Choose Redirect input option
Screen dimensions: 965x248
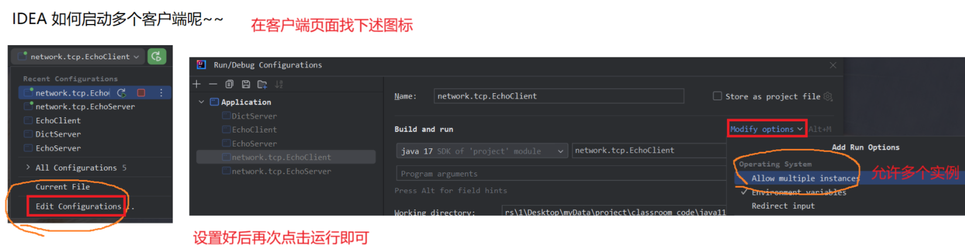tap(783, 206)
